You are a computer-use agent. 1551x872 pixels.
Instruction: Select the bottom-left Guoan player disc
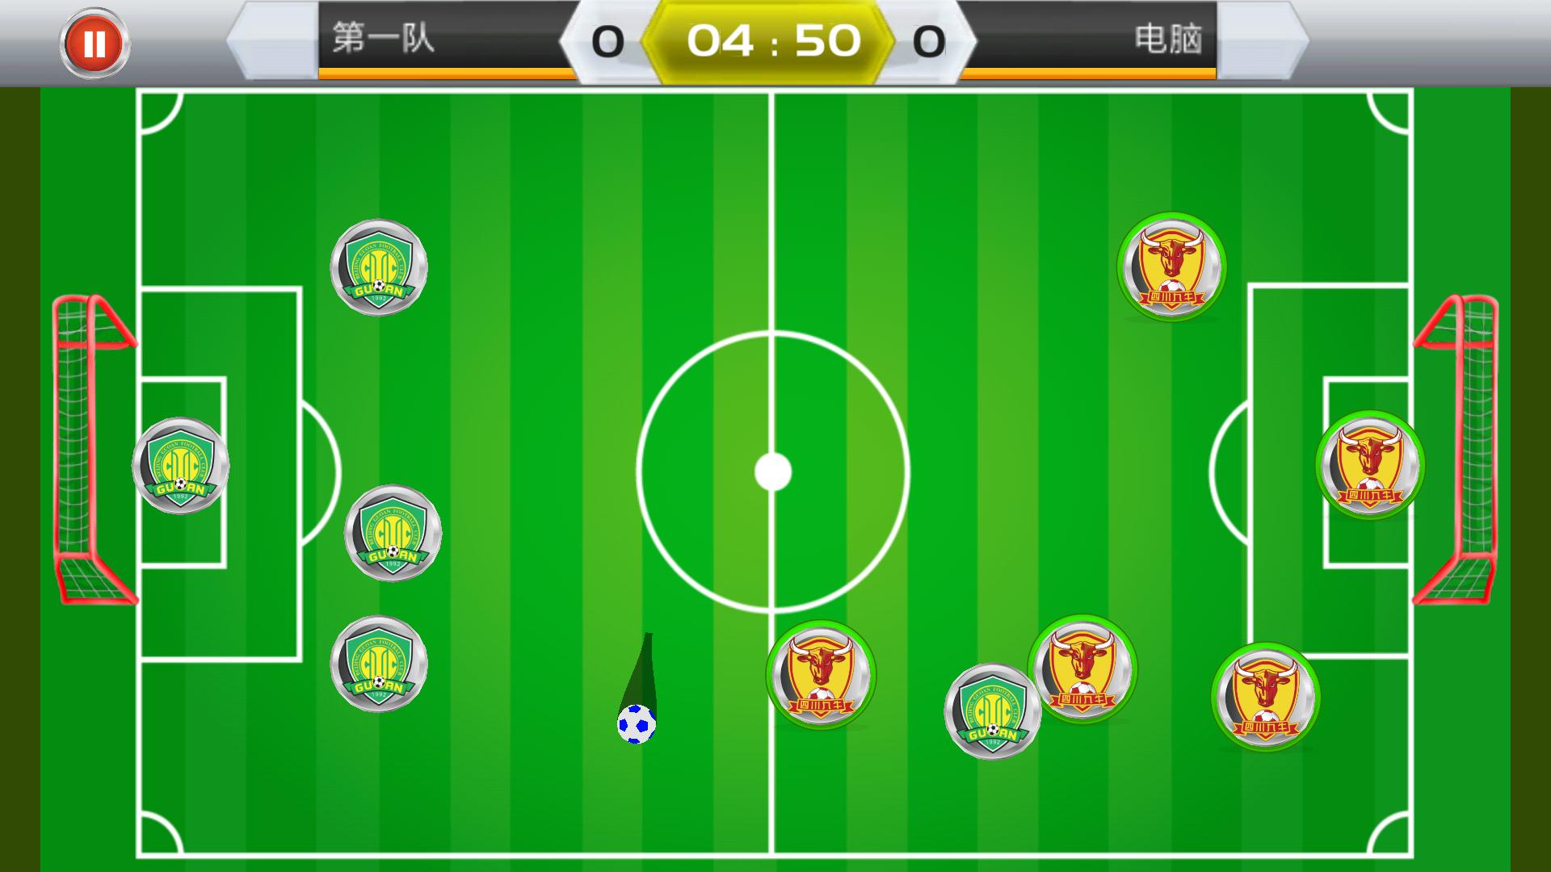pyautogui.click(x=379, y=664)
